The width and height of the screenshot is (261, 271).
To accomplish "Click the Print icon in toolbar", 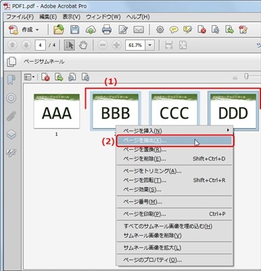I will point(107,30).
